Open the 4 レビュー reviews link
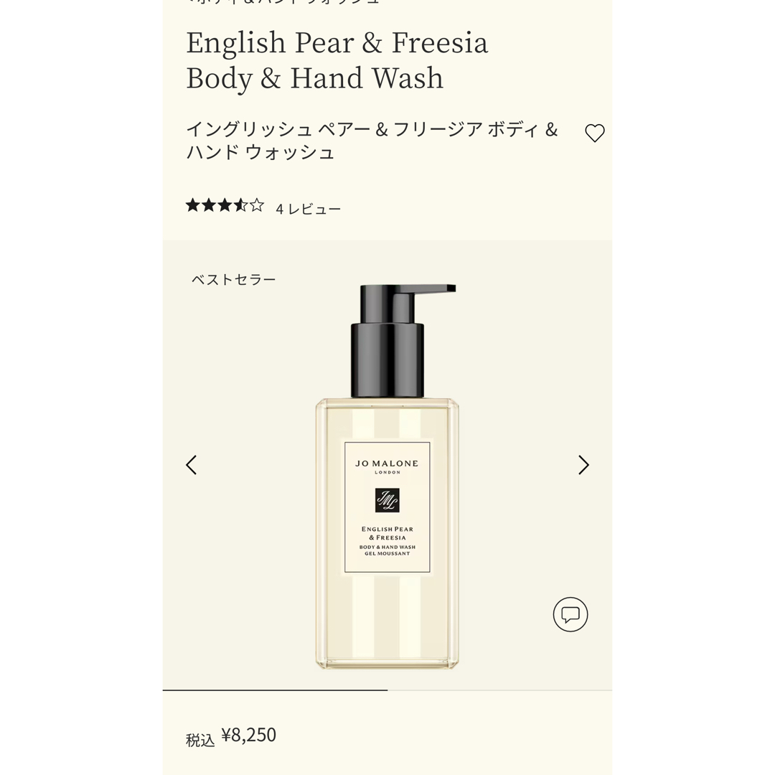This screenshot has height=775, width=775. coord(308,209)
